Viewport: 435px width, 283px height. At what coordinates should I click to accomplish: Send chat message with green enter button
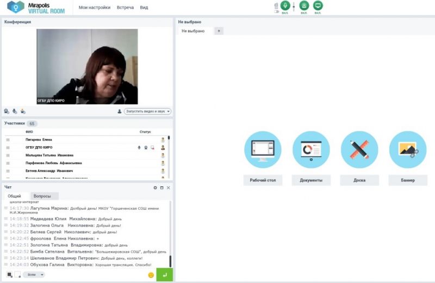[x=165, y=275]
